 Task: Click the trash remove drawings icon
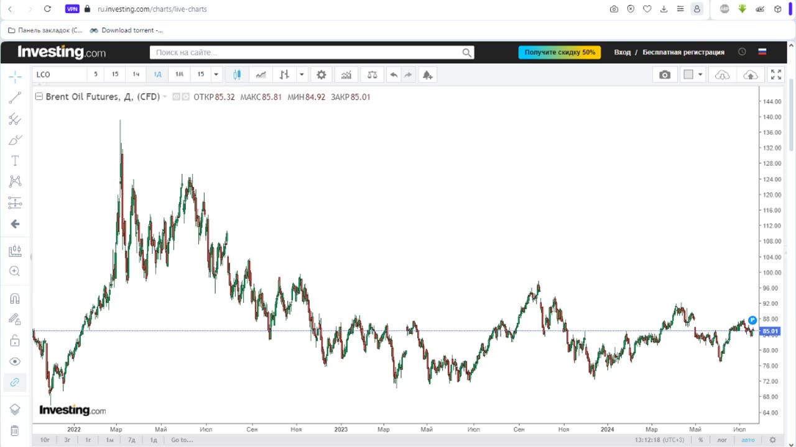point(15,430)
